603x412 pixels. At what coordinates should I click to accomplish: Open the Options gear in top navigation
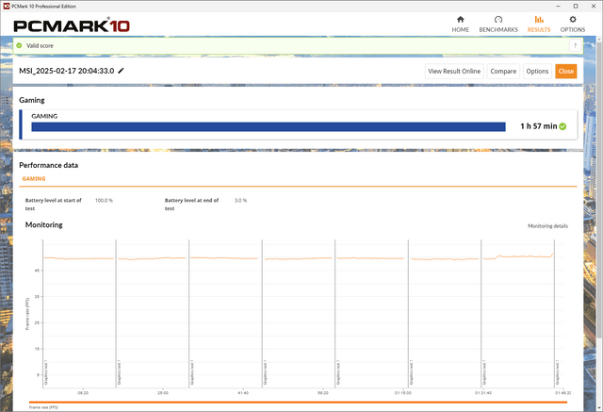[x=573, y=24]
